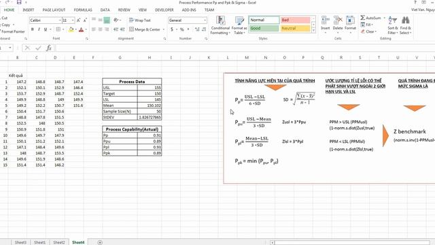Open Sort & Filter menu
This screenshot has height=245, width=435.
click(x=393, y=25)
